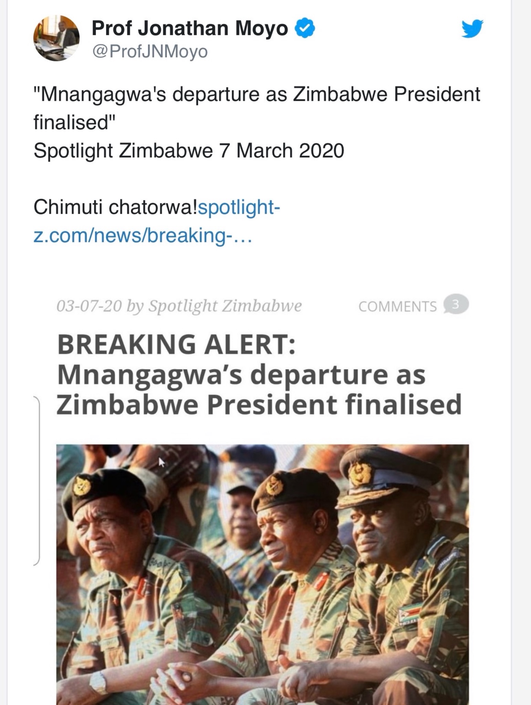Click the 03-07-20 article date
Image resolution: width=531 pixels, height=705 pixels.
pos(89,306)
